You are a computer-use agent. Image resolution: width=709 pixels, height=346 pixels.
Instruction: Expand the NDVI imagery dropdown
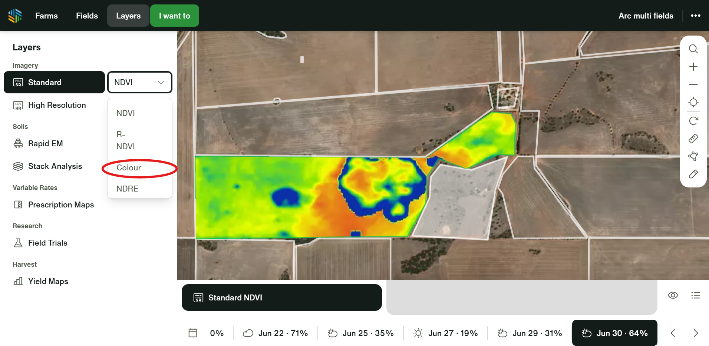[139, 82]
